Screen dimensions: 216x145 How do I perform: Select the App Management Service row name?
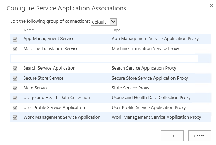[49, 39]
